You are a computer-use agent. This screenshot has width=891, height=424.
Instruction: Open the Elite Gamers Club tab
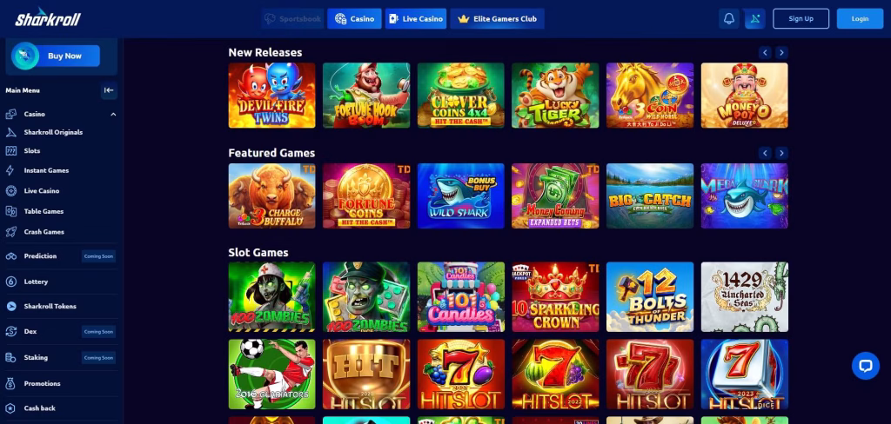pyautogui.click(x=497, y=19)
